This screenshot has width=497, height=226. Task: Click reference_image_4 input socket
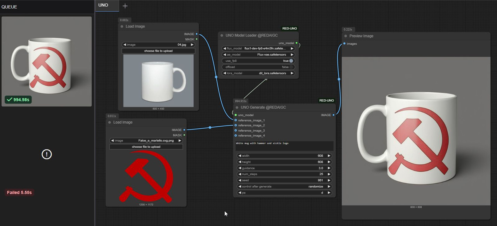[x=236, y=135]
